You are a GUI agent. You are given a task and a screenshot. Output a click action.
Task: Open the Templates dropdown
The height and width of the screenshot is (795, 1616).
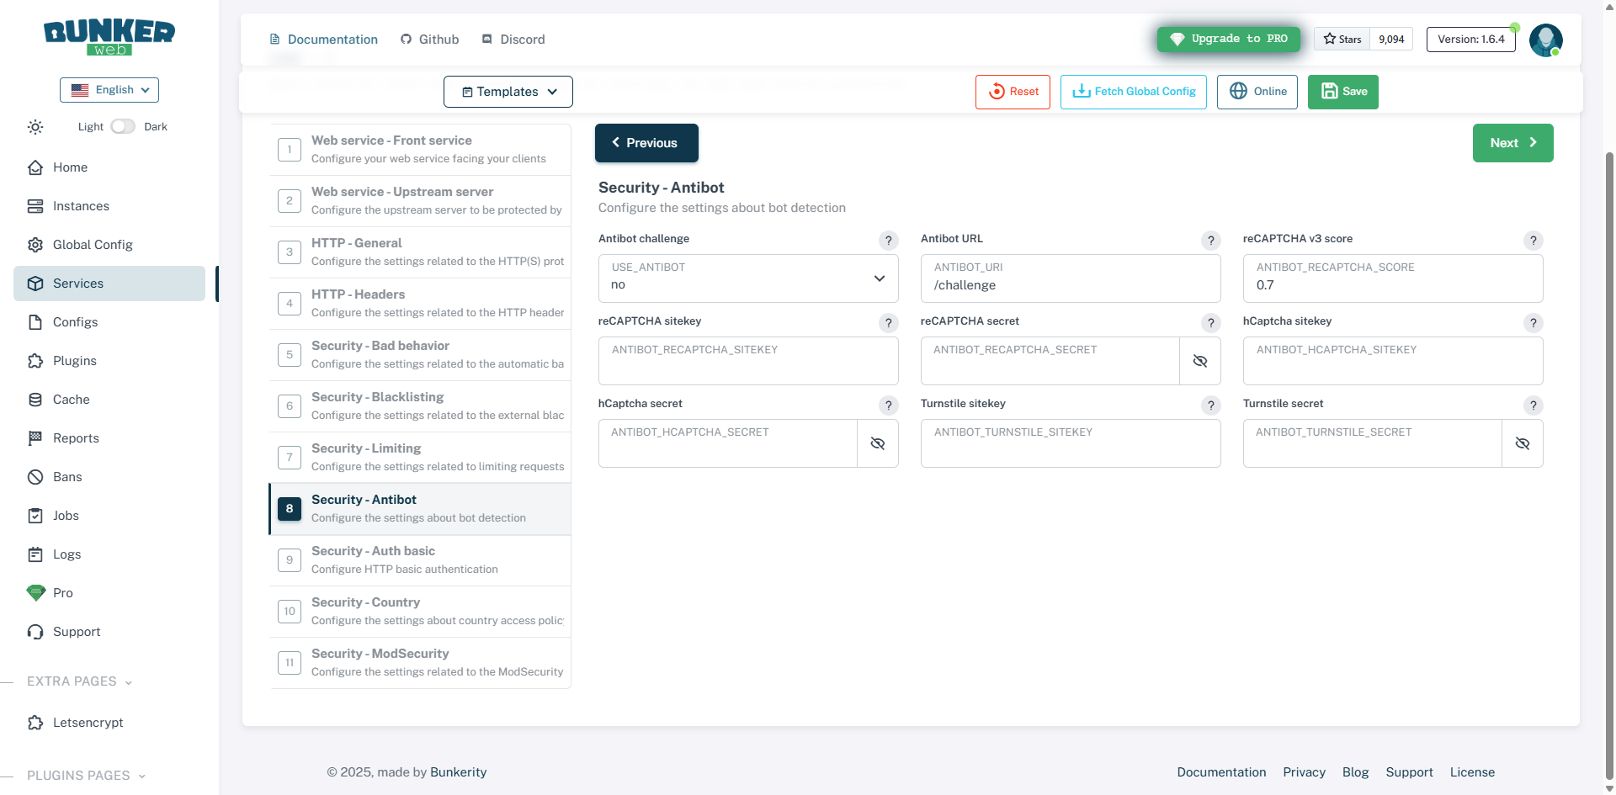point(508,92)
